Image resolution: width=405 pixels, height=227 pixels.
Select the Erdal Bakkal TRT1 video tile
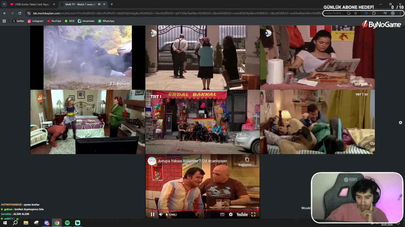pos(202,122)
